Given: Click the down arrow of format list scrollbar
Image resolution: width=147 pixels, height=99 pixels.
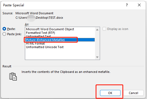Looking at the screenshot, I should [97, 57].
